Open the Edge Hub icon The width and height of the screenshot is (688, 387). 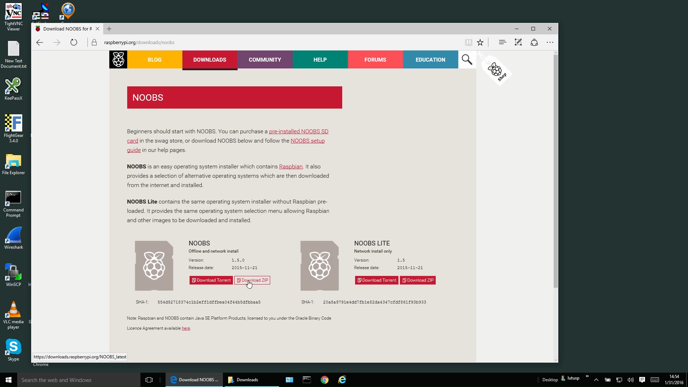pos(502,42)
